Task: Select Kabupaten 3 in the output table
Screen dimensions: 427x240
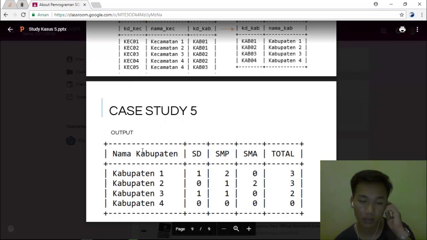Action: pyautogui.click(x=138, y=193)
